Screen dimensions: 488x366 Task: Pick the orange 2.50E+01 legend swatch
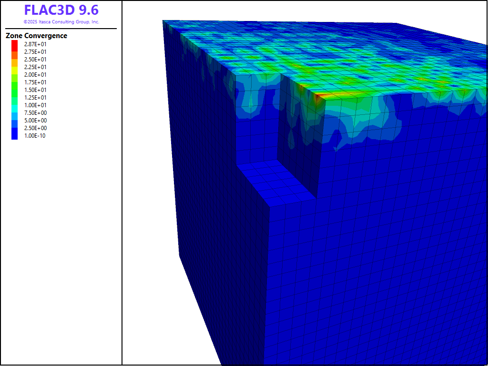14,59
